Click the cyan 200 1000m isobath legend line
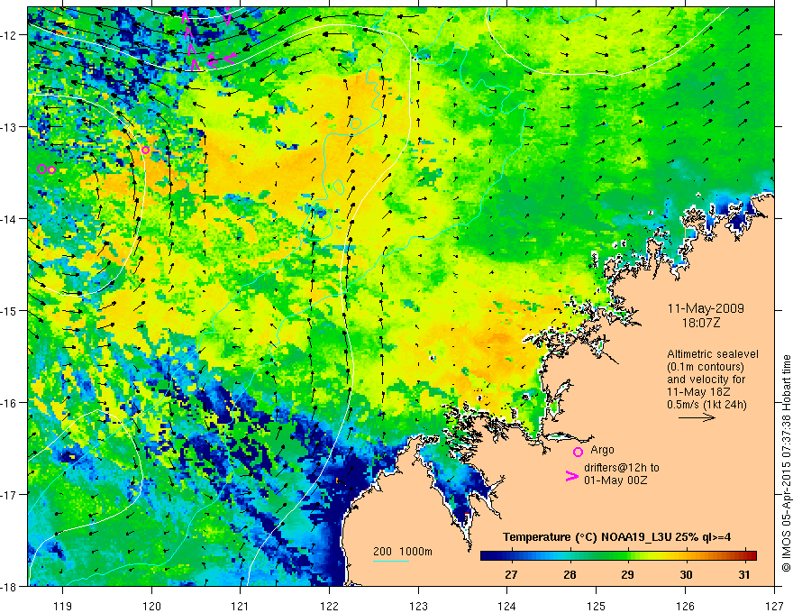The height and width of the screenshot is (613, 793). pos(391,561)
